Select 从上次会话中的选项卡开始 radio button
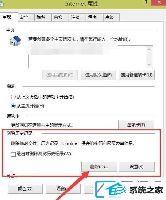Image resolution: width=166 pixels, height=200 pixels. coord(13,97)
